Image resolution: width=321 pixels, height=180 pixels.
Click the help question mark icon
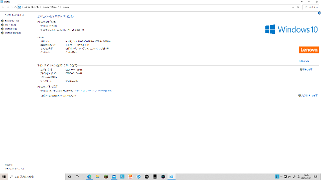(x=319, y=13)
